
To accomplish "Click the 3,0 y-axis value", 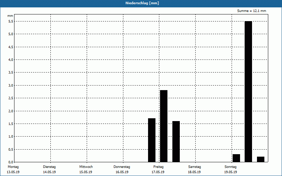I will (11, 85).
